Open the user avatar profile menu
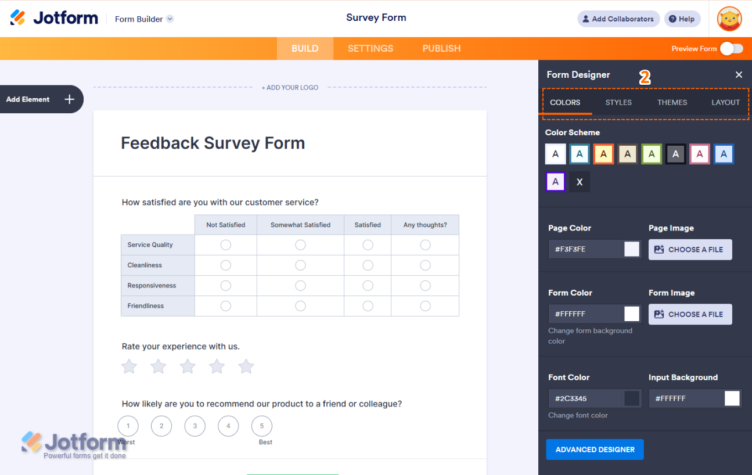The height and width of the screenshot is (475, 752). point(729,19)
